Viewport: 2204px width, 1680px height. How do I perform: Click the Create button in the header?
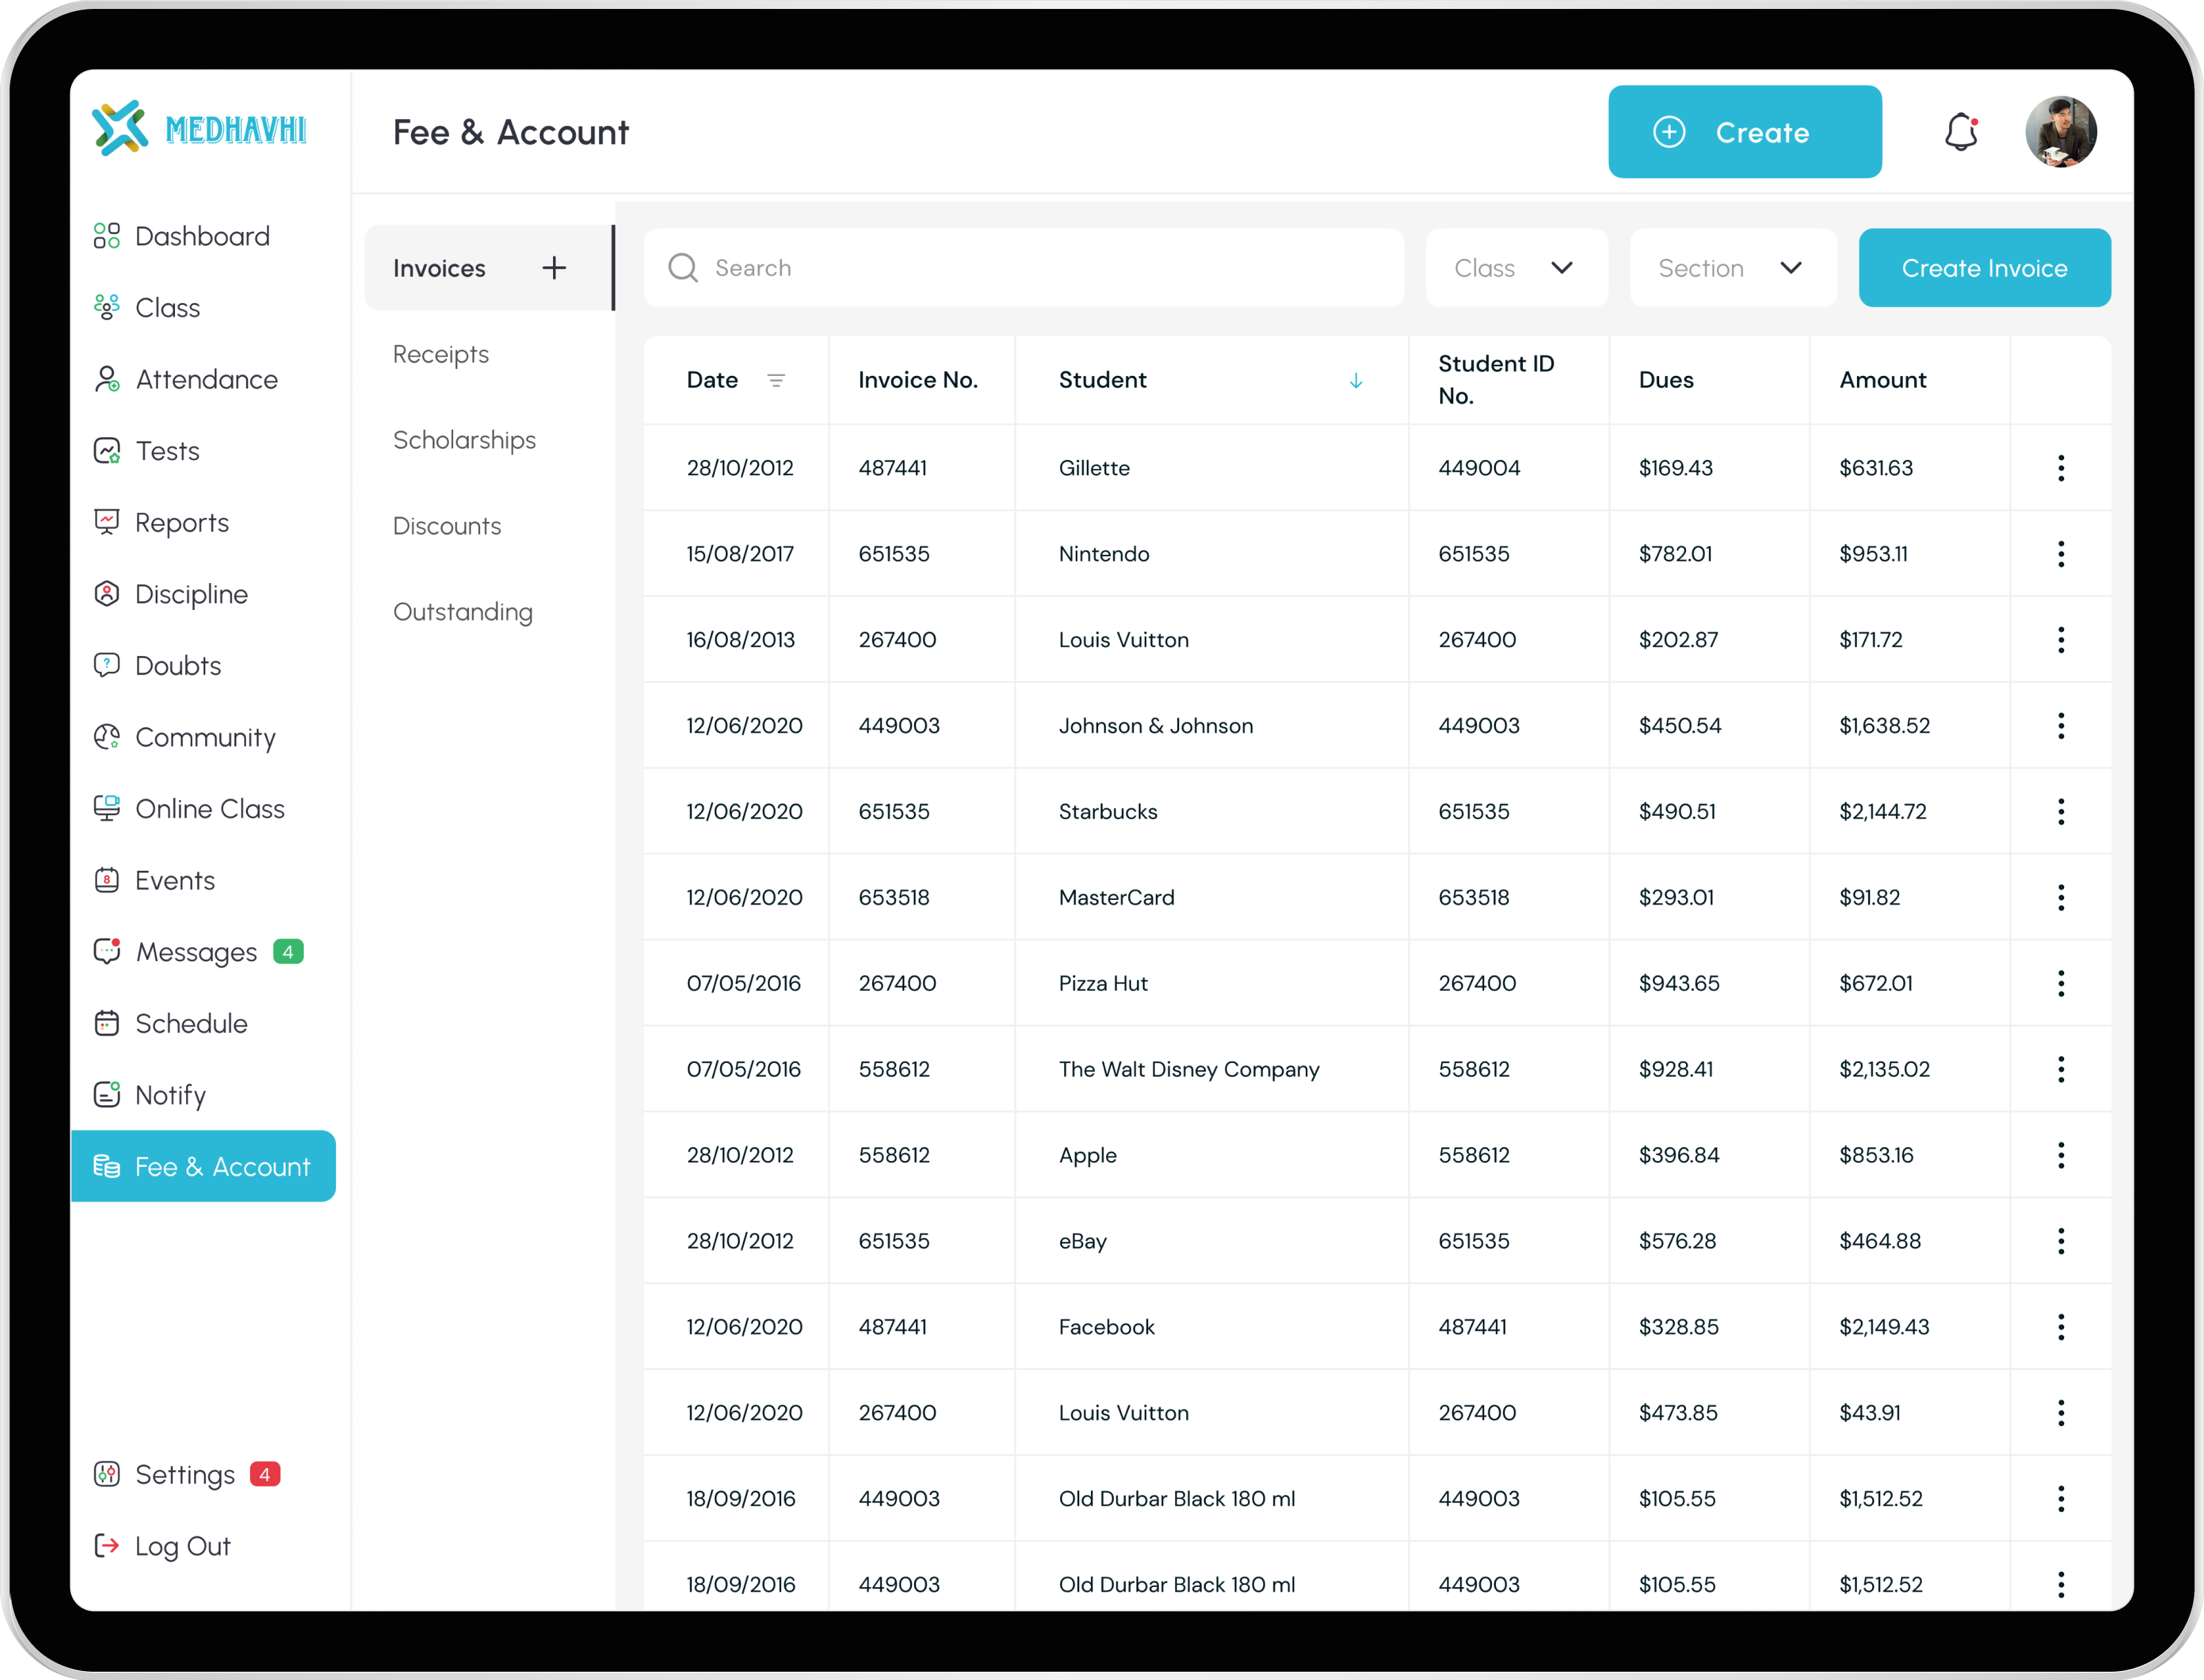coord(1745,131)
